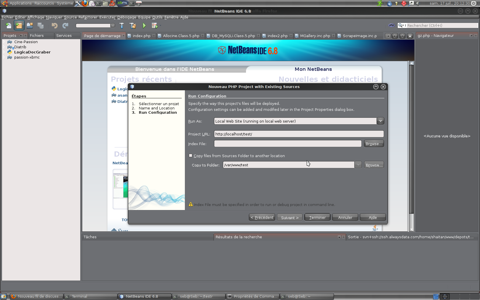Click the green Run Project icon
The height and width of the screenshot is (300, 480).
tap(144, 25)
